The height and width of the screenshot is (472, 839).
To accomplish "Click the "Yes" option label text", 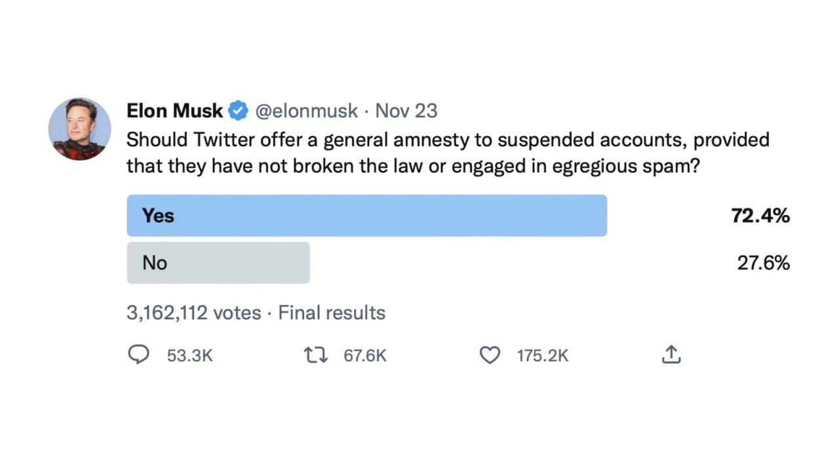I will (158, 216).
